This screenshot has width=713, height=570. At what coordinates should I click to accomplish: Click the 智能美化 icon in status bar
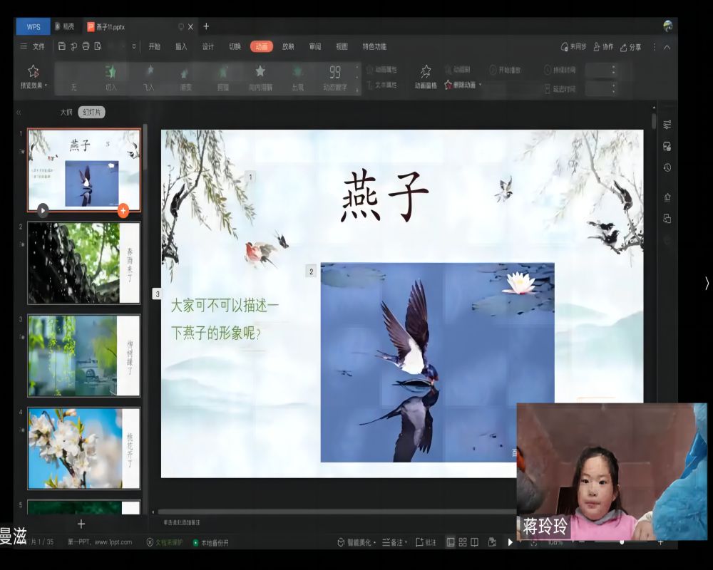341,542
